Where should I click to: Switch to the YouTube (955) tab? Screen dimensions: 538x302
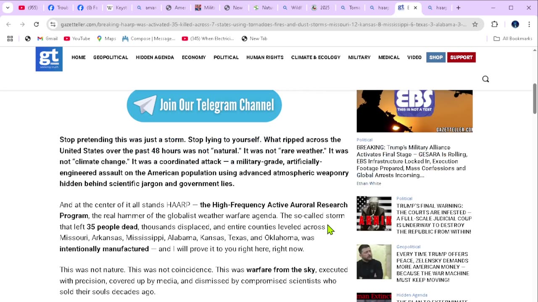click(29, 8)
